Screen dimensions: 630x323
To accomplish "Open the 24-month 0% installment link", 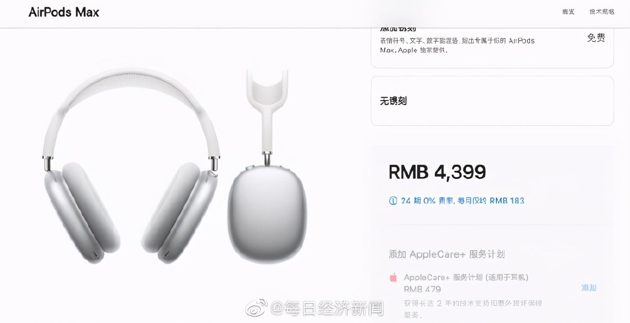I will tap(462, 201).
